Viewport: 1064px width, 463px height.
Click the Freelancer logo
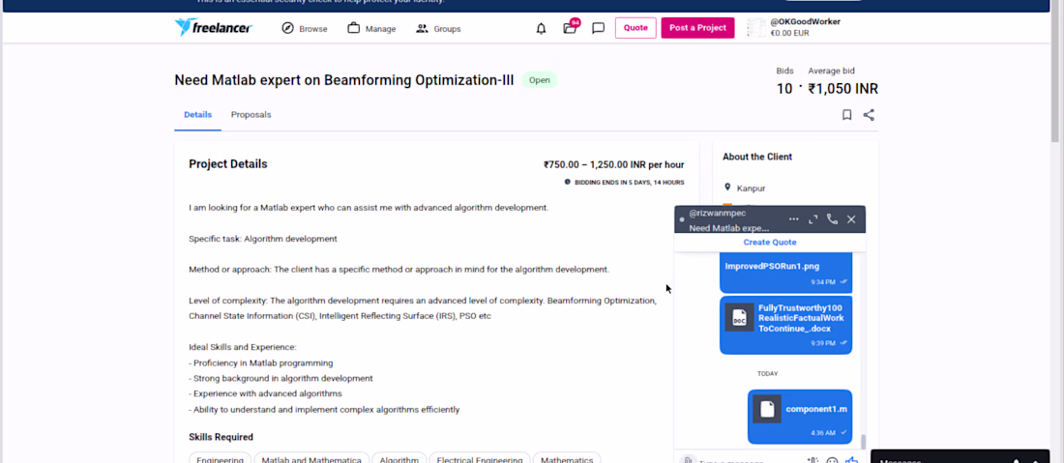[214, 28]
